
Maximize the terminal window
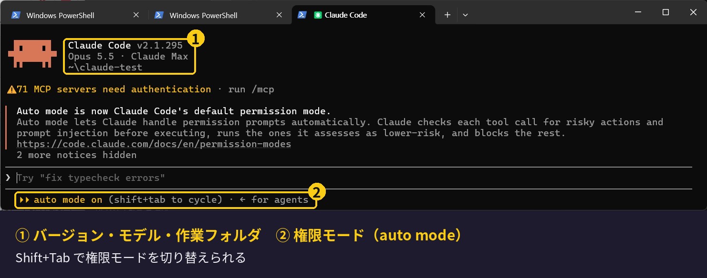tap(665, 12)
